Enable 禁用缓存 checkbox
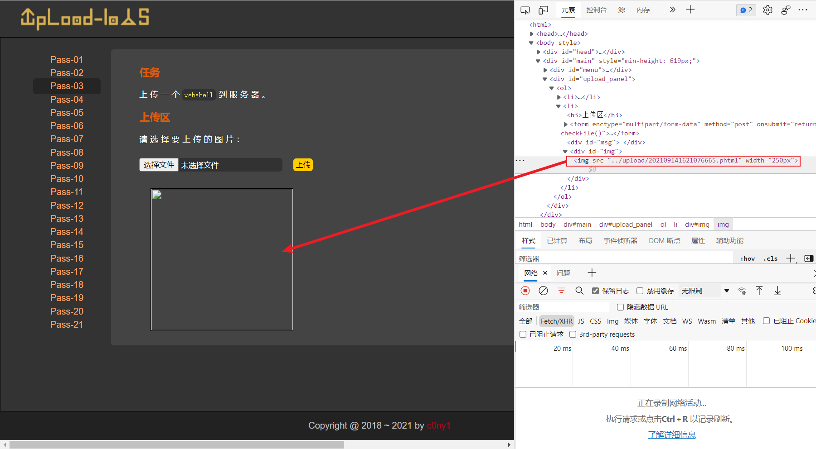 coord(640,291)
